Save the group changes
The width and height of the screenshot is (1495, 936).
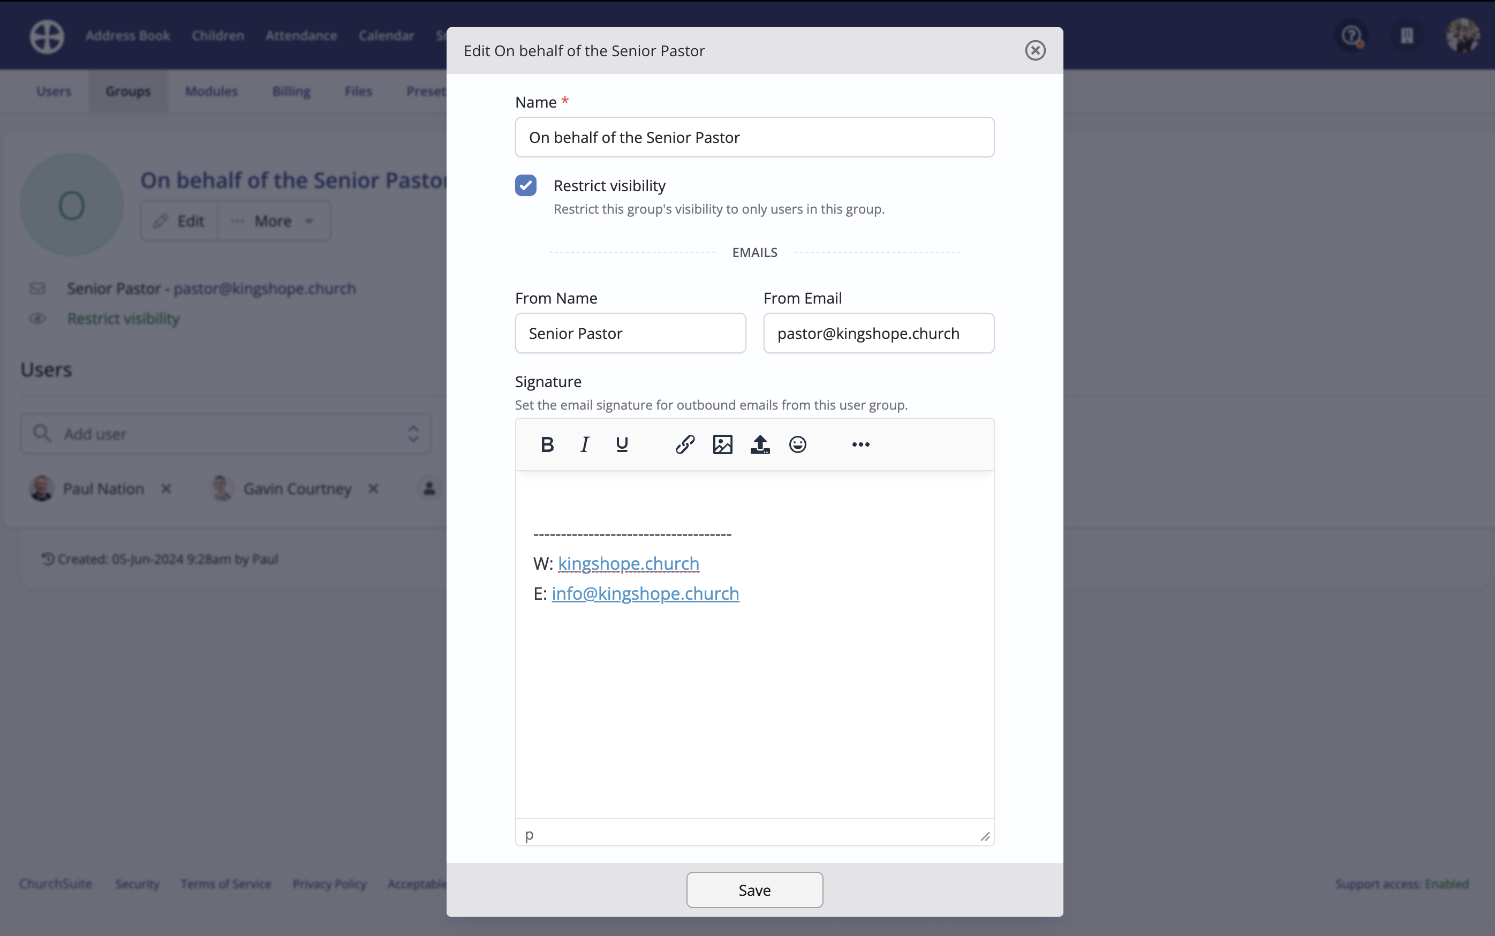pos(754,889)
